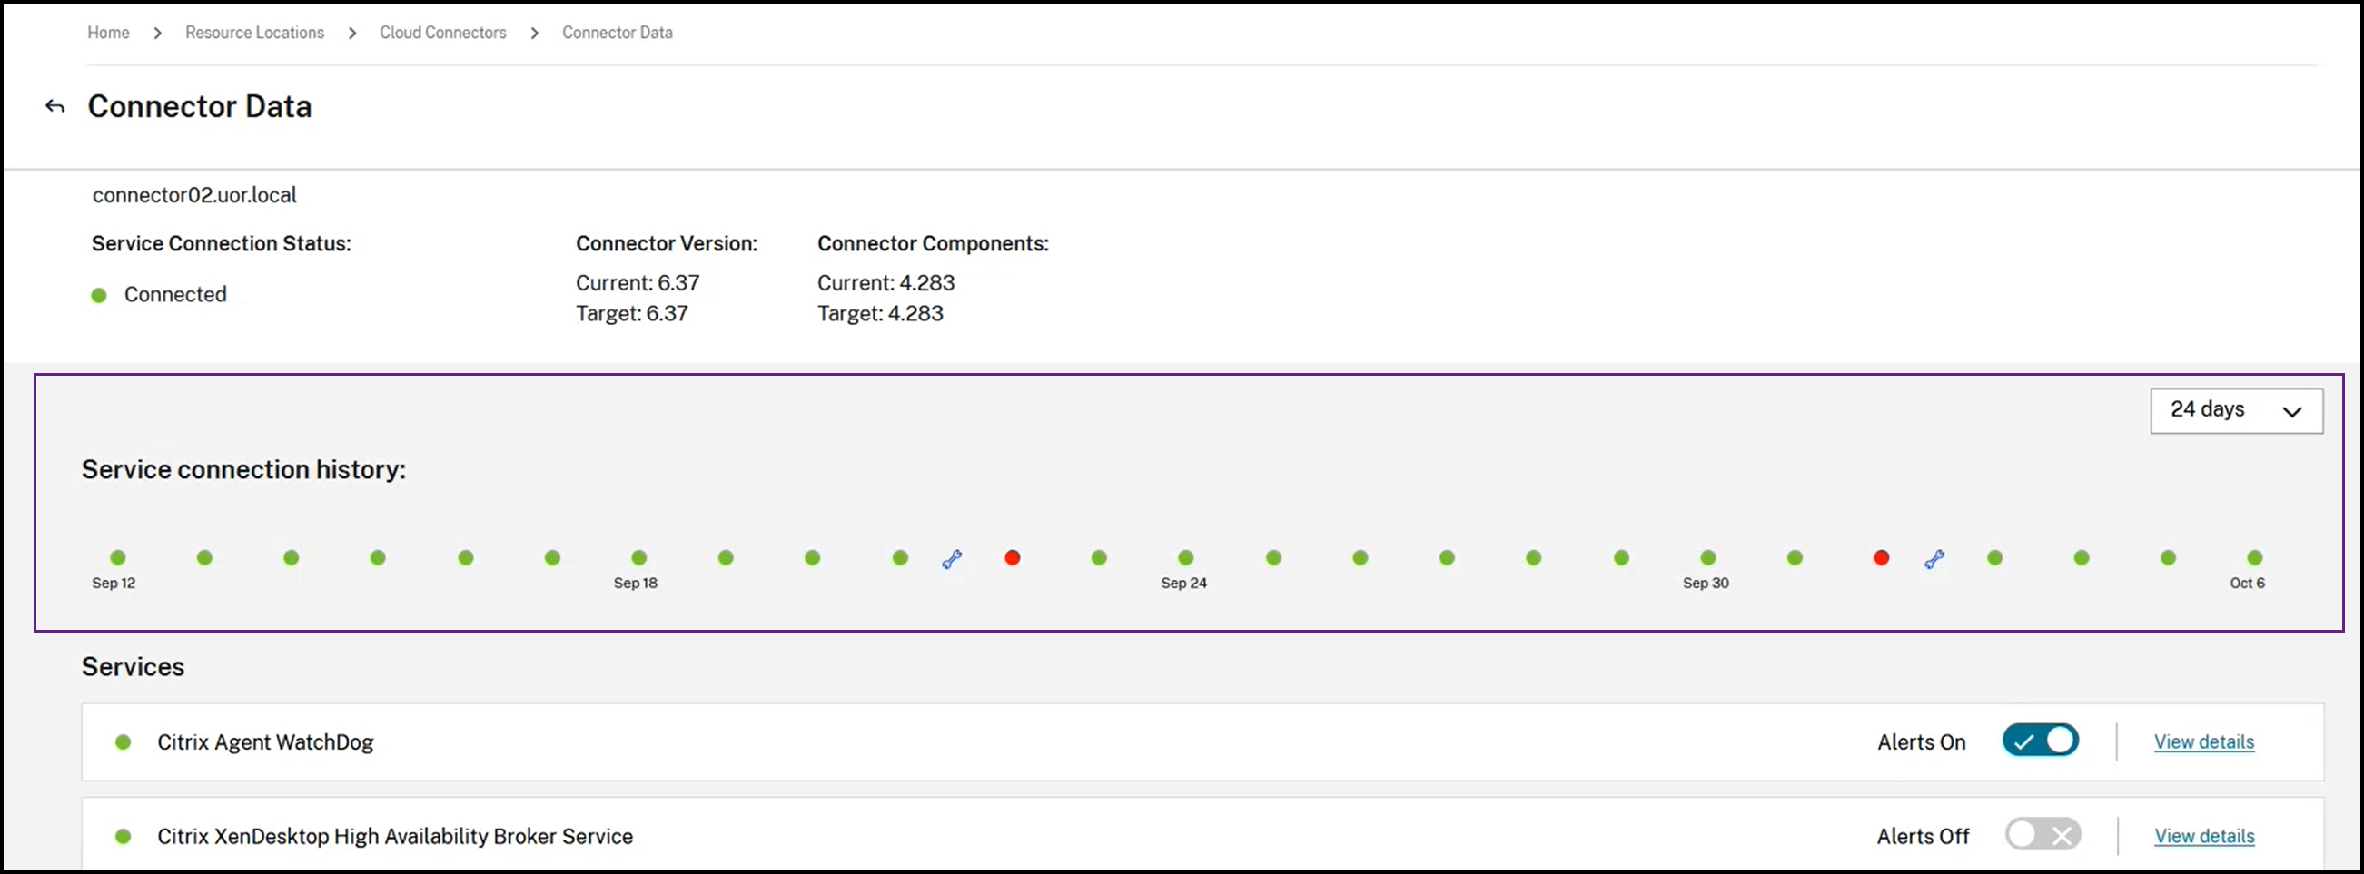Click the green dot above Sep 30

pos(1708,557)
